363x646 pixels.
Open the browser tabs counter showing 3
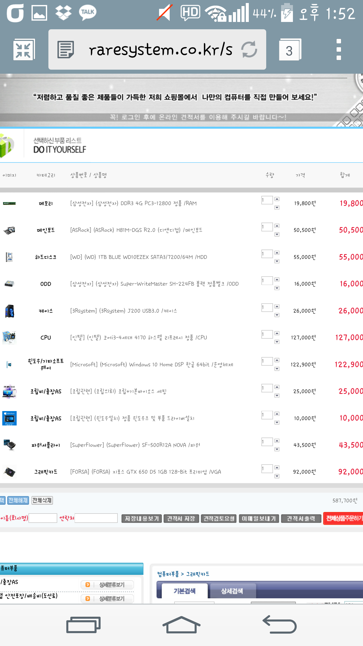pyautogui.click(x=290, y=50)
